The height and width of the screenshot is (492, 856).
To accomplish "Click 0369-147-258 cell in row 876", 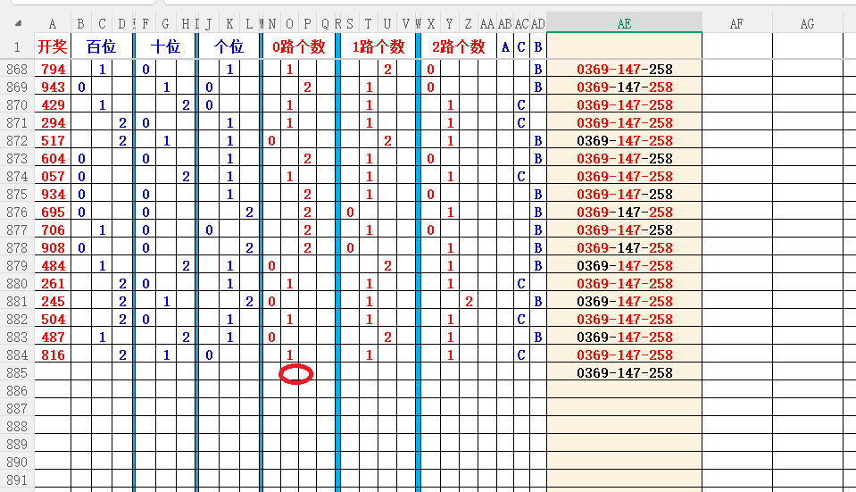I will pos(624,212).
